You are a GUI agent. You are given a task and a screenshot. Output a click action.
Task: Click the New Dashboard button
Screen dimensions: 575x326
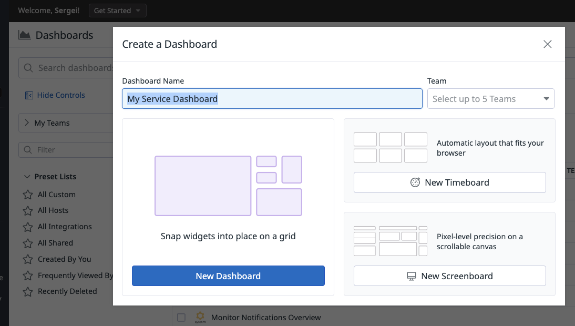pyautogui.click(x=228, y=276)
